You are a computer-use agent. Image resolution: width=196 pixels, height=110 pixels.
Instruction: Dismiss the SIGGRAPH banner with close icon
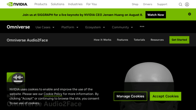click(190, 14)
